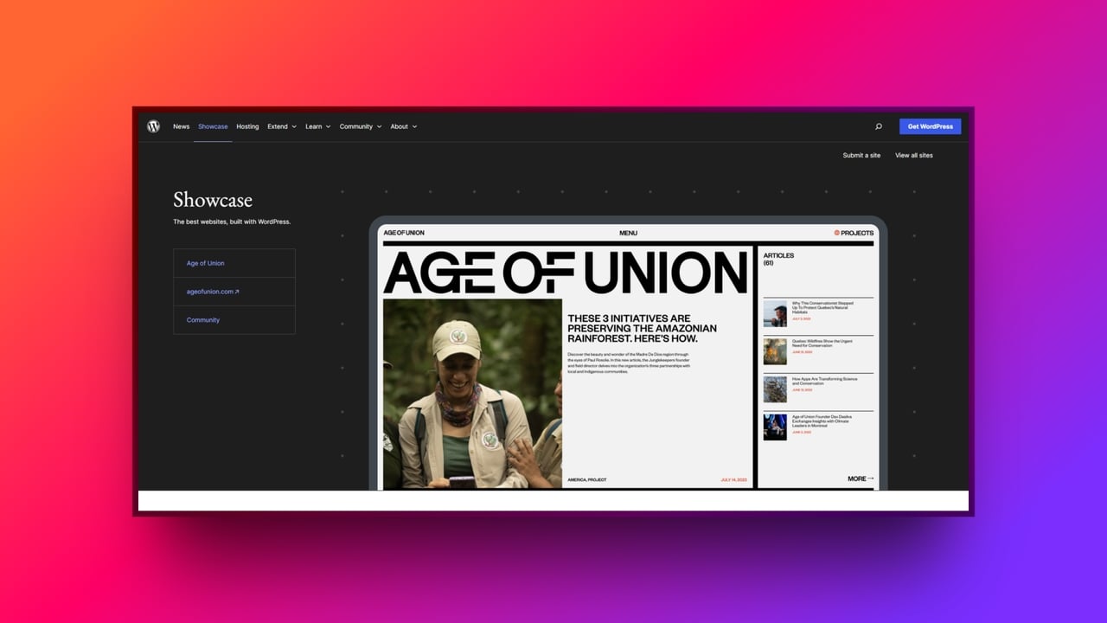
Task: Open the conservationist Quebec habitats article thumbnail
Action: pos(775,313)
